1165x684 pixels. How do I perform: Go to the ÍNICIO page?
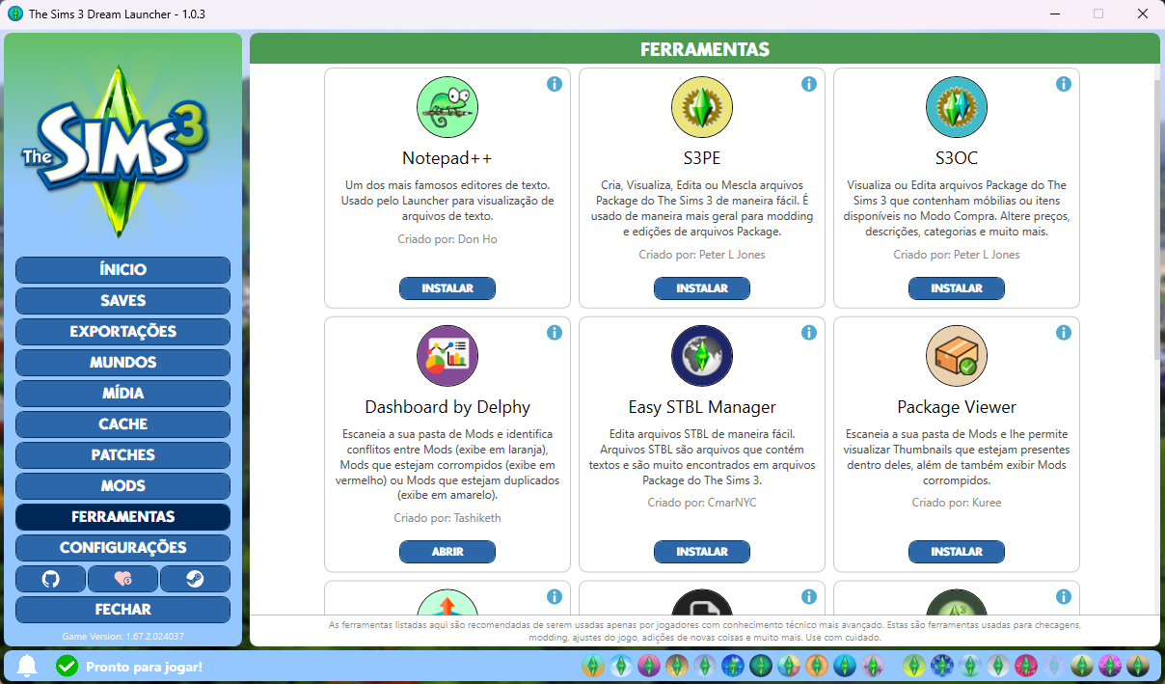122,270
